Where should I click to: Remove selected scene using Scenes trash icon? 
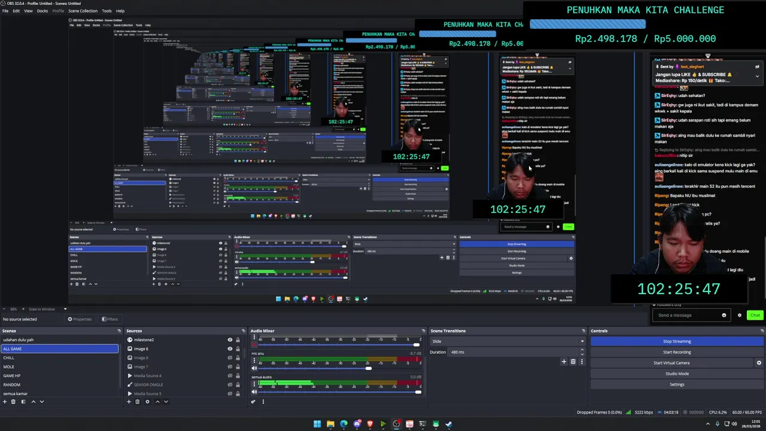point(13,402)
